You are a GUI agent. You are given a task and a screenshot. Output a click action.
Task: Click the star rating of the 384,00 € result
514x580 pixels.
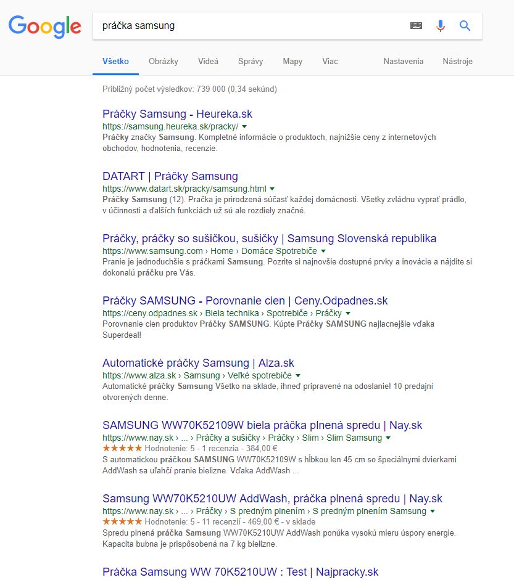click(x=122, y=448)
